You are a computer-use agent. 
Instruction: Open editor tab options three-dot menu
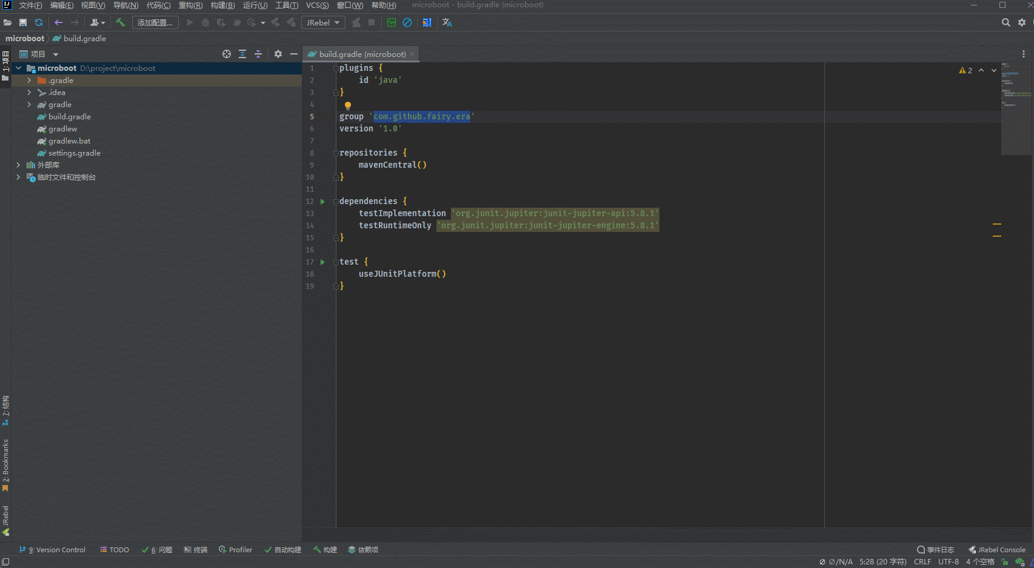(x=1024, y=54)
